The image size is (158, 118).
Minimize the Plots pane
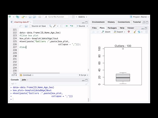point(143,29)
